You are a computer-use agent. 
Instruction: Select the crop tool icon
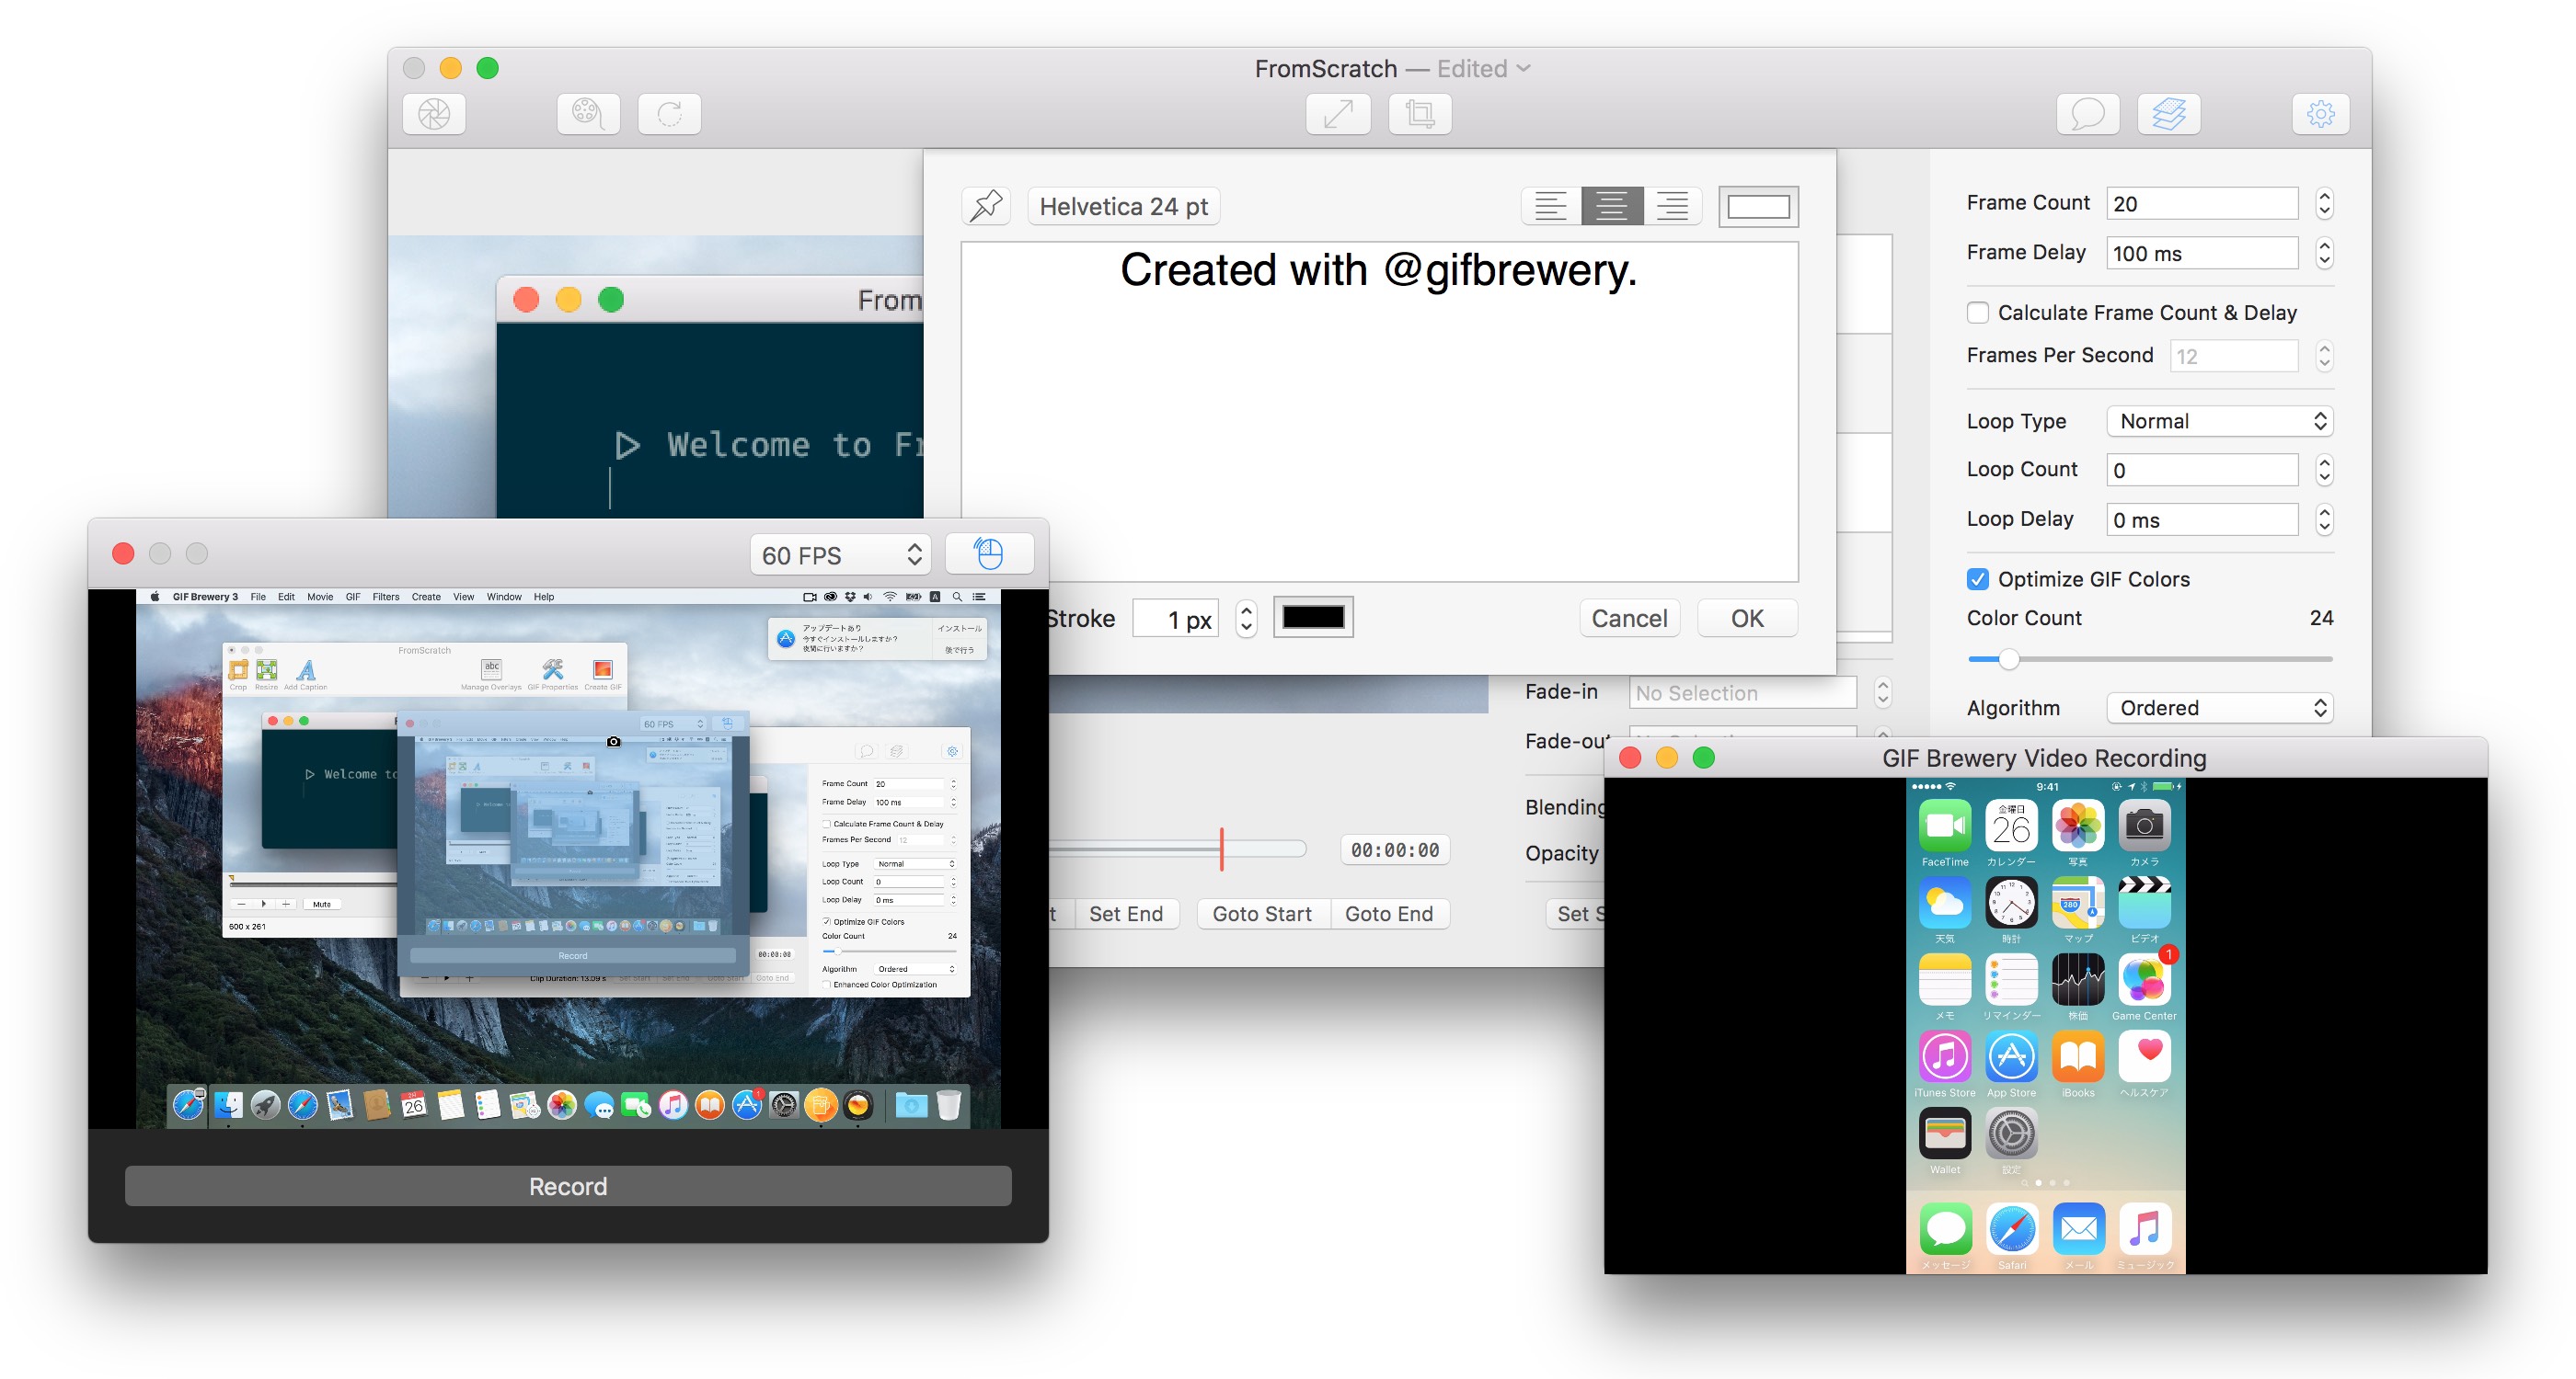1419,114
